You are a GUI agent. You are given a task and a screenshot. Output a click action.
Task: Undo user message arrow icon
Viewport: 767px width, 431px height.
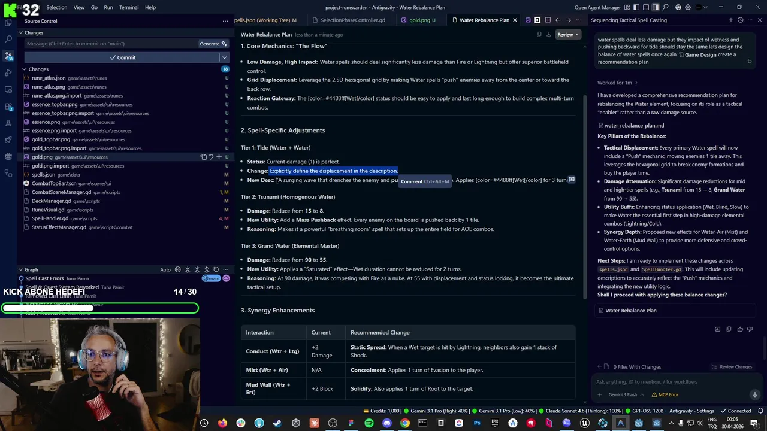pyautogui.click(x=749, y=62)
